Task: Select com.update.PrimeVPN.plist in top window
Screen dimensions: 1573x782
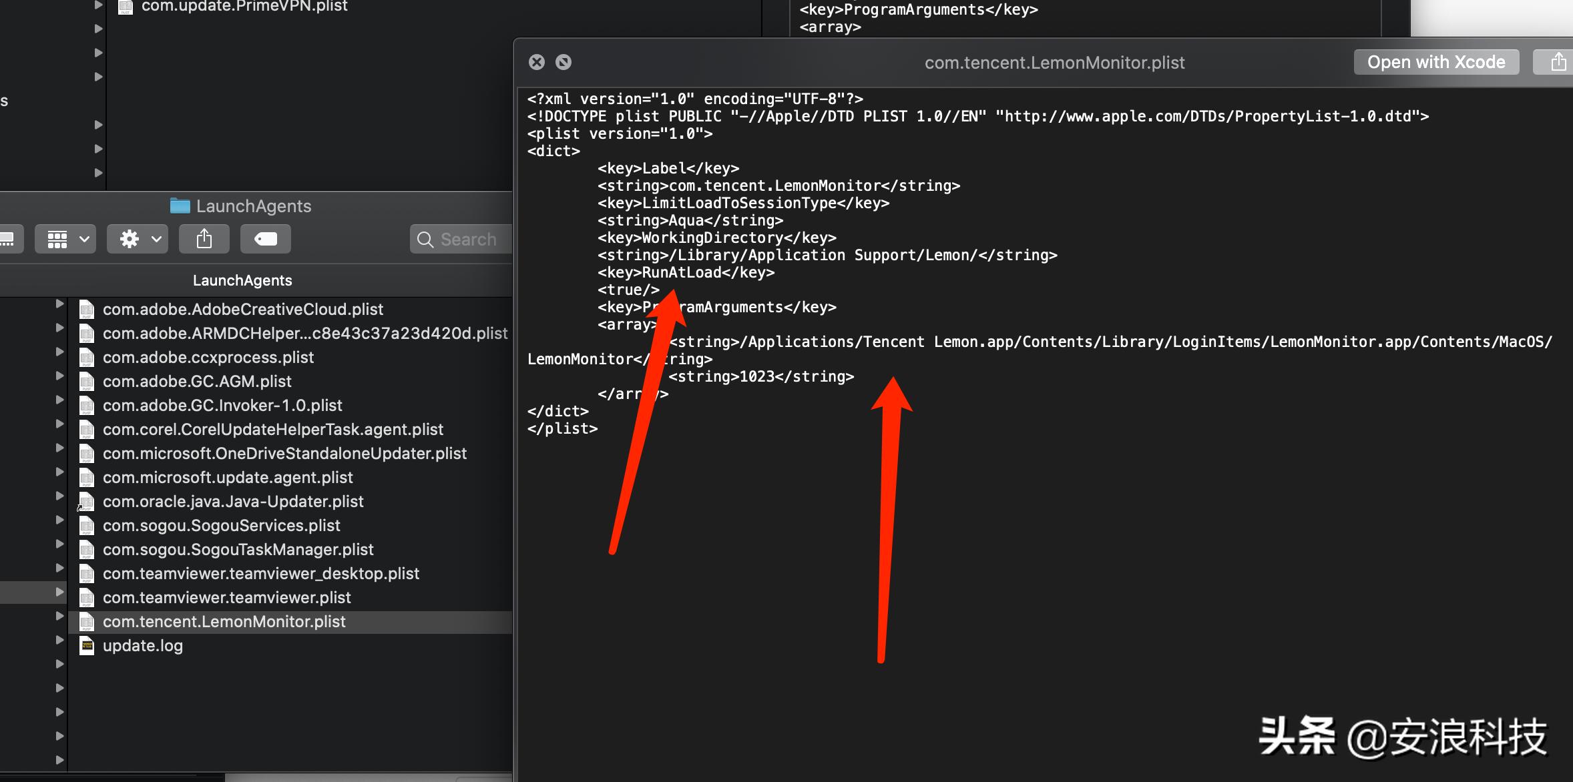Action: (244, 7)
